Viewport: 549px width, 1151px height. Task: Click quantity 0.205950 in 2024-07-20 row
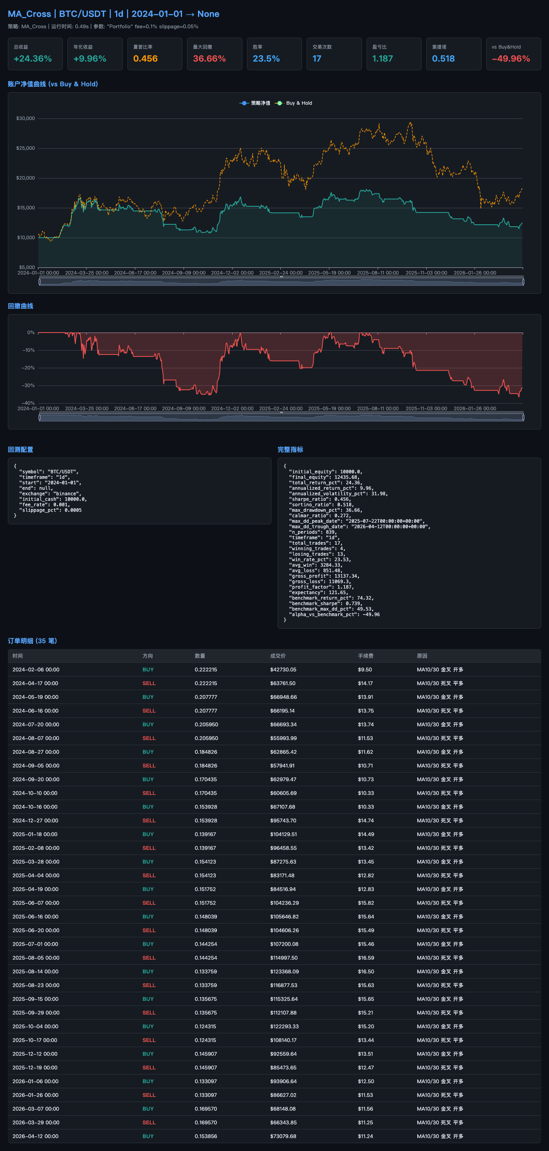tap(206, 724)
